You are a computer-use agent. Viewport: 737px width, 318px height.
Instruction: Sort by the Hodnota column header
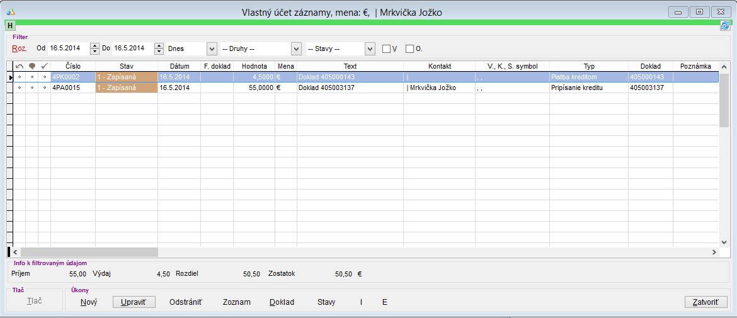[x=254, y=65]
